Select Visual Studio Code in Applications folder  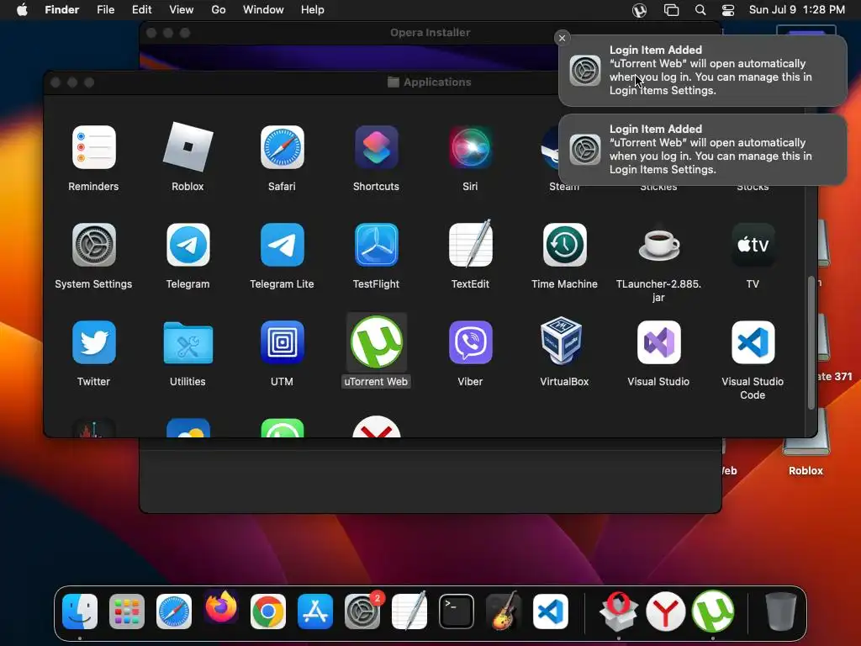coord(753,343)
